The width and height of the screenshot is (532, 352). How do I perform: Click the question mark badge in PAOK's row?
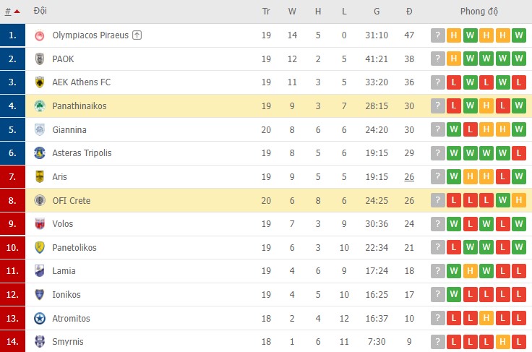(437, 59)
